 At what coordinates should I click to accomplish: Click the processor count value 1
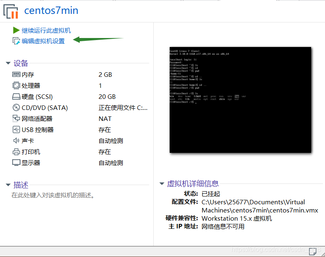pos(100,85)
